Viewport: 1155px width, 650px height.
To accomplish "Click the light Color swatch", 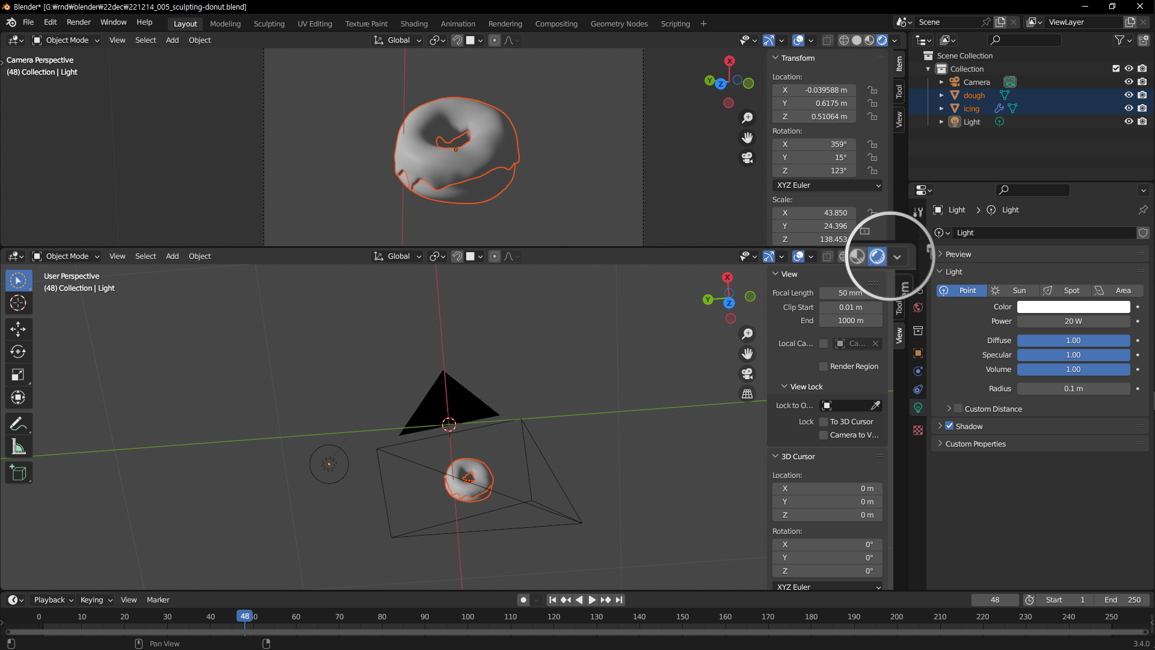I will pos(1073,307).
